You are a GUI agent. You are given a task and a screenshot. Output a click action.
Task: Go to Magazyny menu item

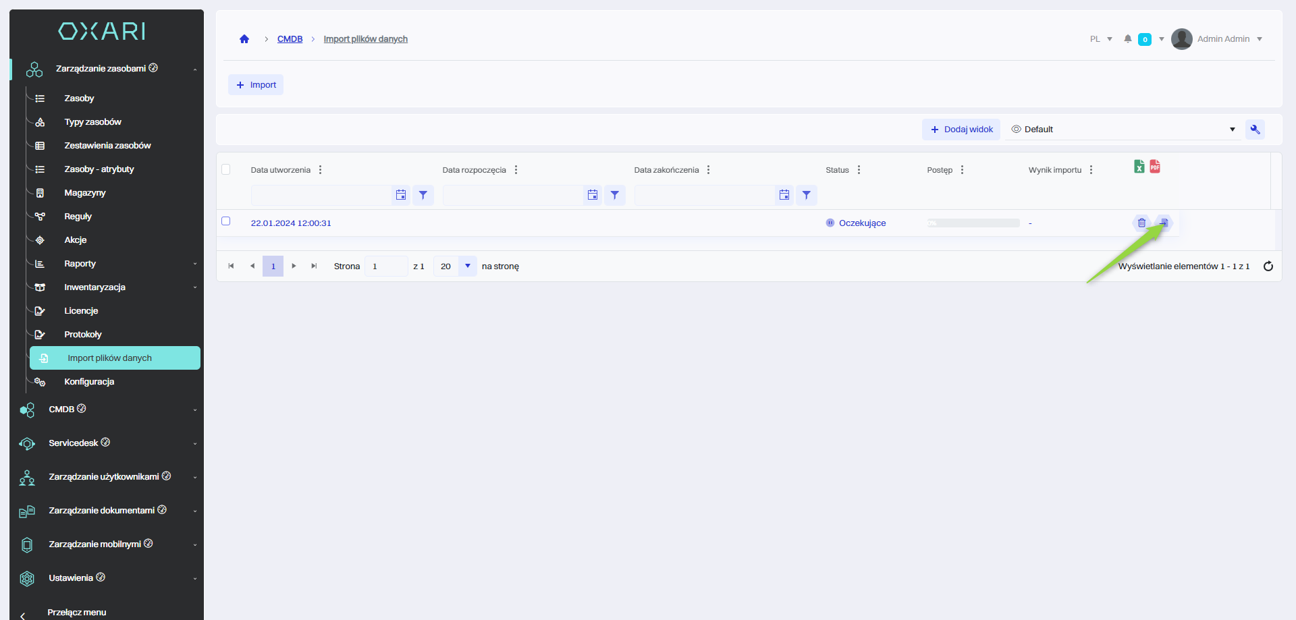point(85,193)
